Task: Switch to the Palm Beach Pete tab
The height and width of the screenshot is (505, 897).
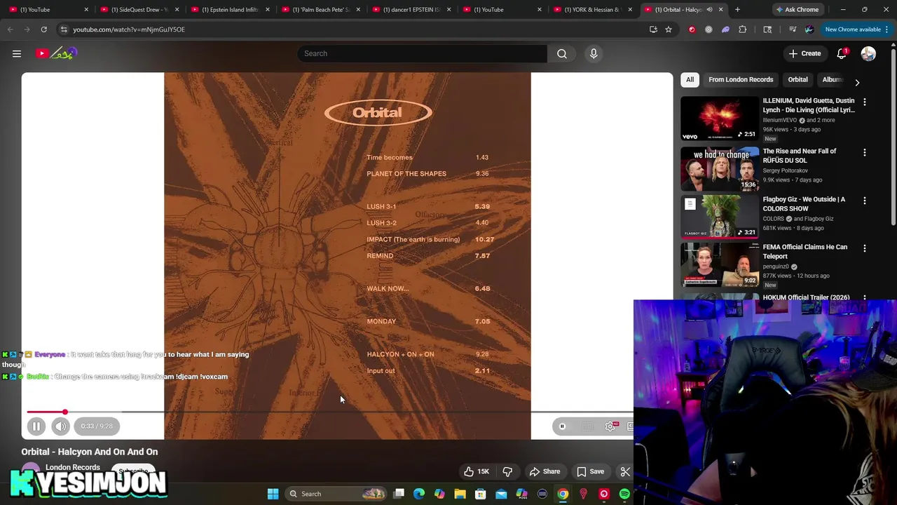Action: [320, 9]
